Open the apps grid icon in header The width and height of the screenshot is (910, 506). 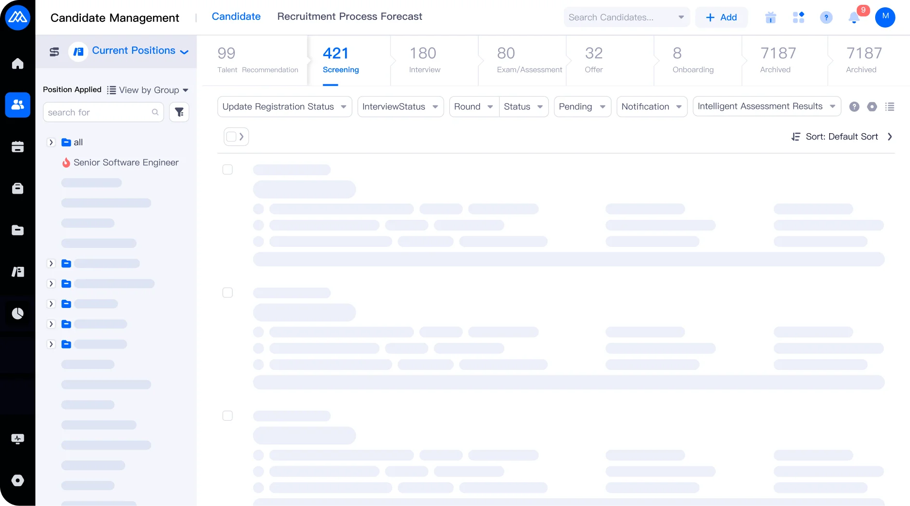[x=798, y=18]
